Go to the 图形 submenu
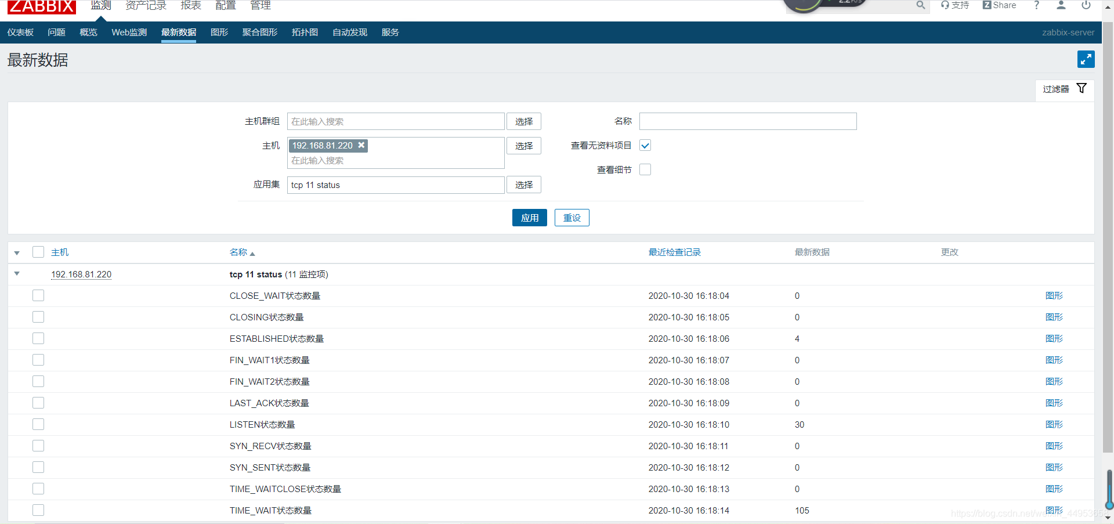The image size is (1114, 524). (219, 32)
